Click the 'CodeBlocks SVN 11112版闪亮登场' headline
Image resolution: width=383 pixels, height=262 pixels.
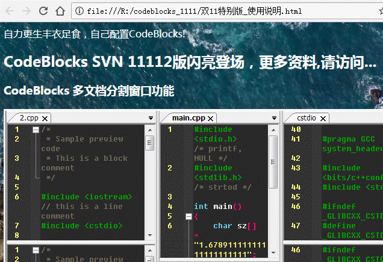124,62
